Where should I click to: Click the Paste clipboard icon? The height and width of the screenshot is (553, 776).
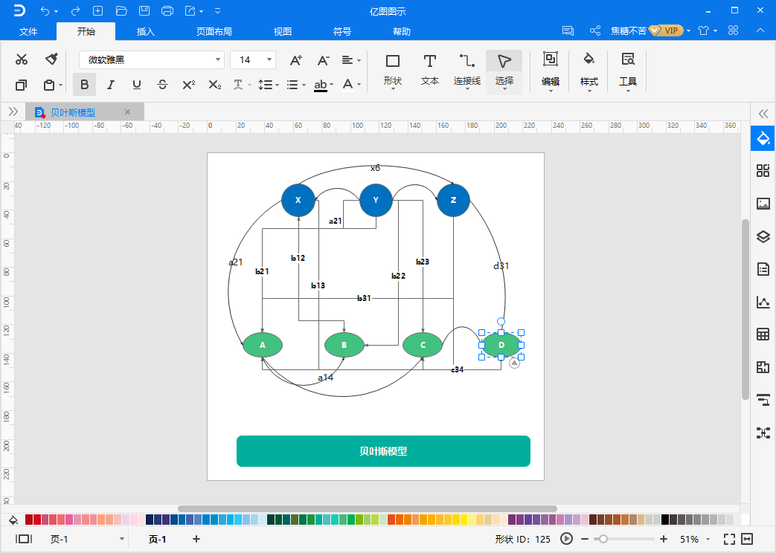(49, 85)
